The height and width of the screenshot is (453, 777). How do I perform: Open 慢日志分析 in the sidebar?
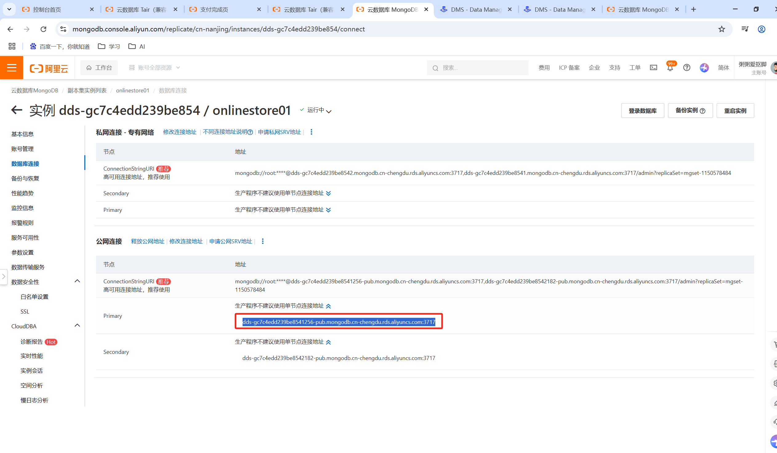[34, 400]
